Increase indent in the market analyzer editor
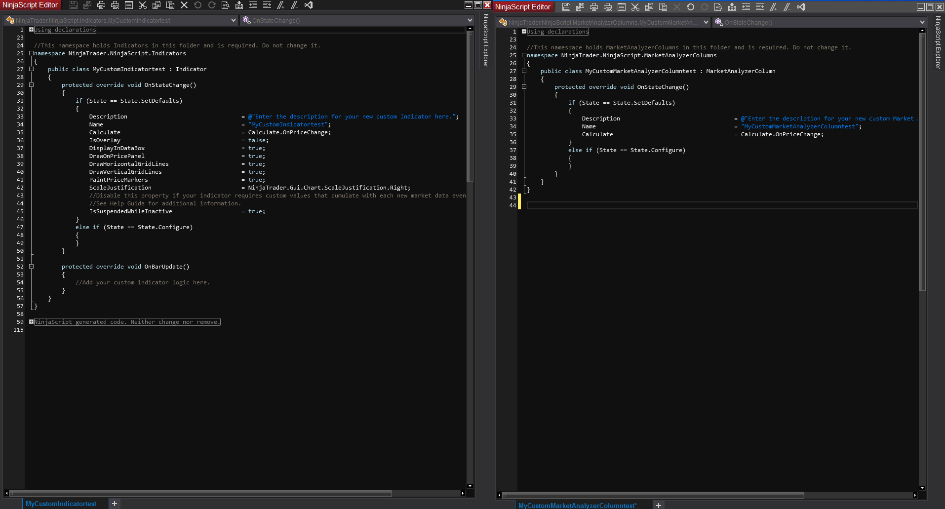945x509 pixels. pos(759,7)
